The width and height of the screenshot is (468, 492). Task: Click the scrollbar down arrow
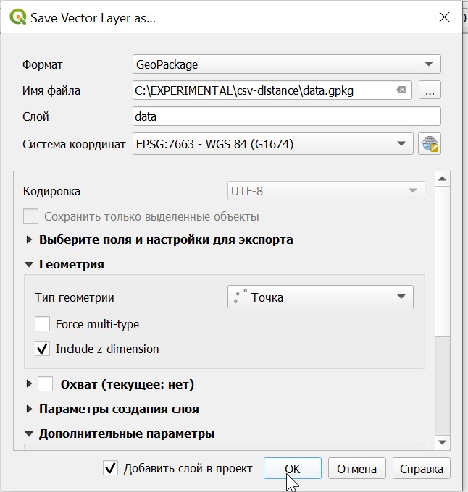[x=443, y=442]
